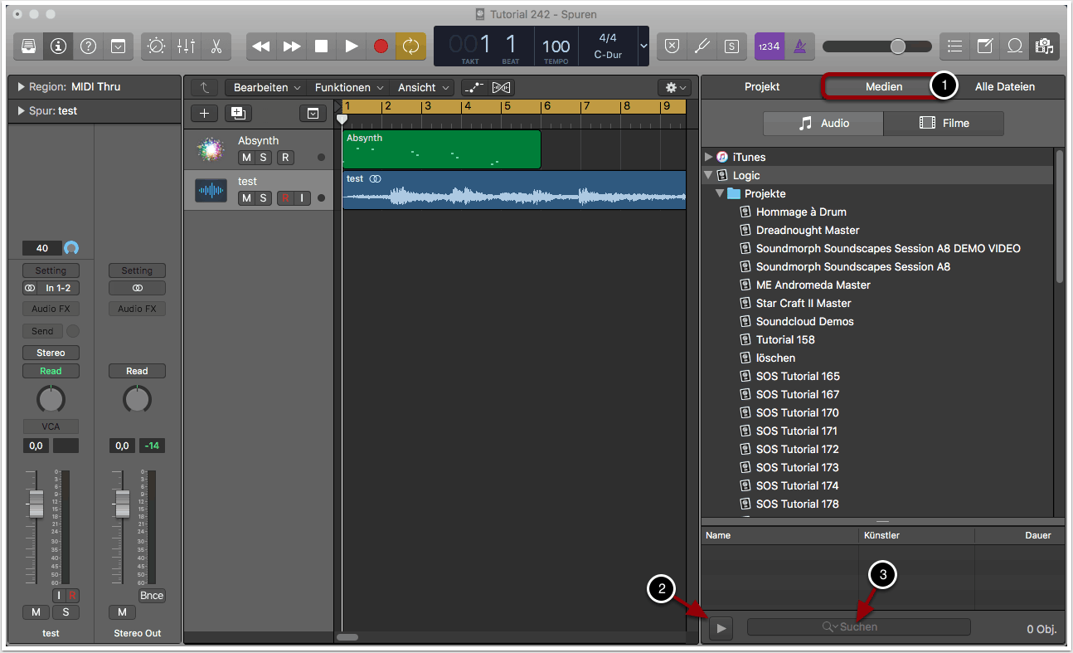Viewport: 1073px width, 653px height.
Task: Click the Suchen search field
Action: [x=858, y=627]
